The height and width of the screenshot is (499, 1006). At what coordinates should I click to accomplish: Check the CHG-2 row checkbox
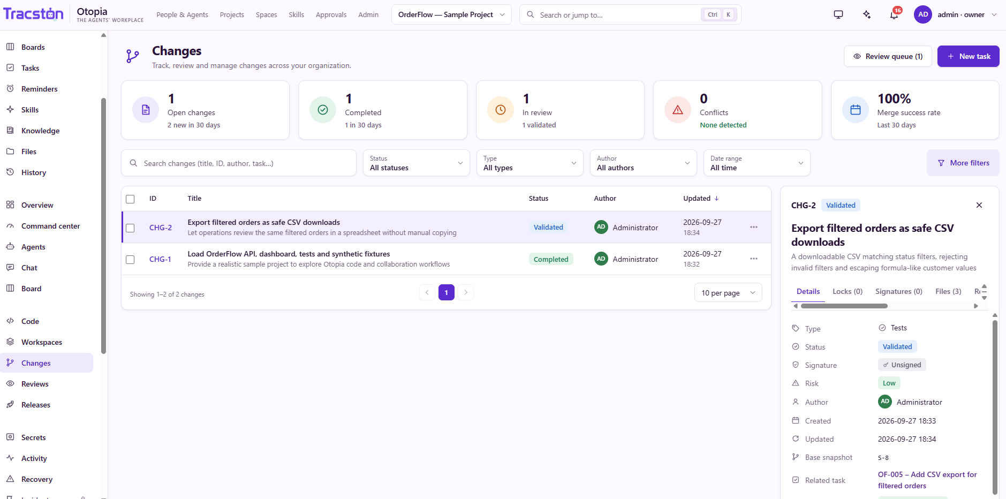pyautogui.click(x=130, y=228)
